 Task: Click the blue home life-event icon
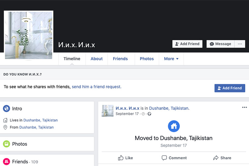click(x=174, y=126)
